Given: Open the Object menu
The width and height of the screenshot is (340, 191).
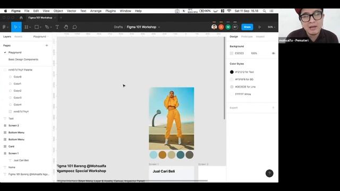Looking at the screenshot, I should coord(58,11).
